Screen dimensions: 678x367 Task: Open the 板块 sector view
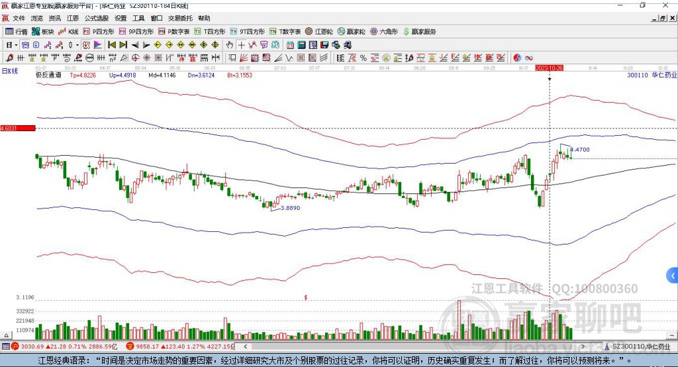pyautogui.click(x=43, y=32)
